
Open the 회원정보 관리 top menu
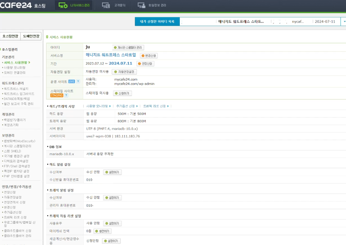(x=152, y=5)
